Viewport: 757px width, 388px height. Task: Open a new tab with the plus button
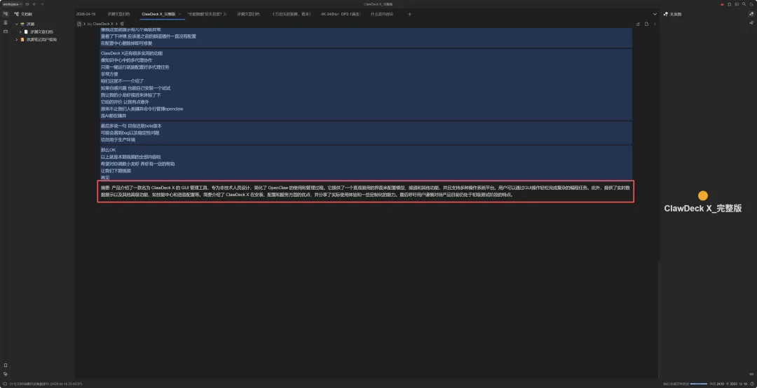(409, 14)
